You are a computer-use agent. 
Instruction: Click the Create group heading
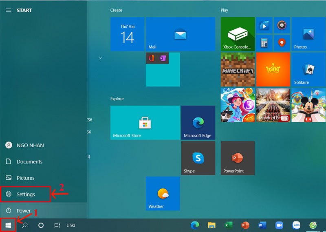pos(116,10)
